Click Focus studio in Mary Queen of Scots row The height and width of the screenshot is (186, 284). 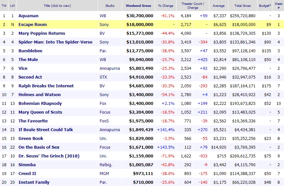(x=105, y=112)
